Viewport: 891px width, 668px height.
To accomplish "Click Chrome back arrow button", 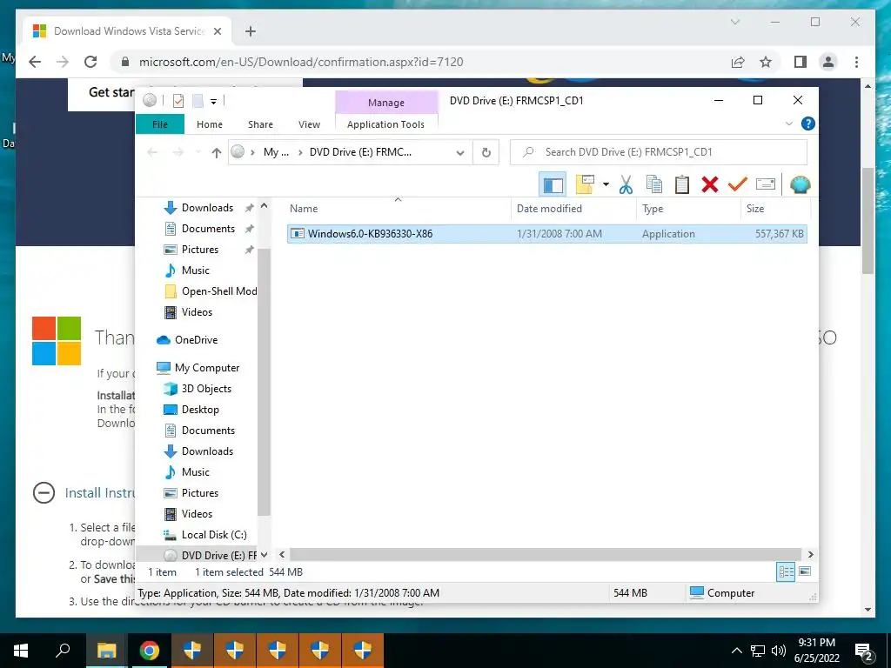I will tap(35, 62).
